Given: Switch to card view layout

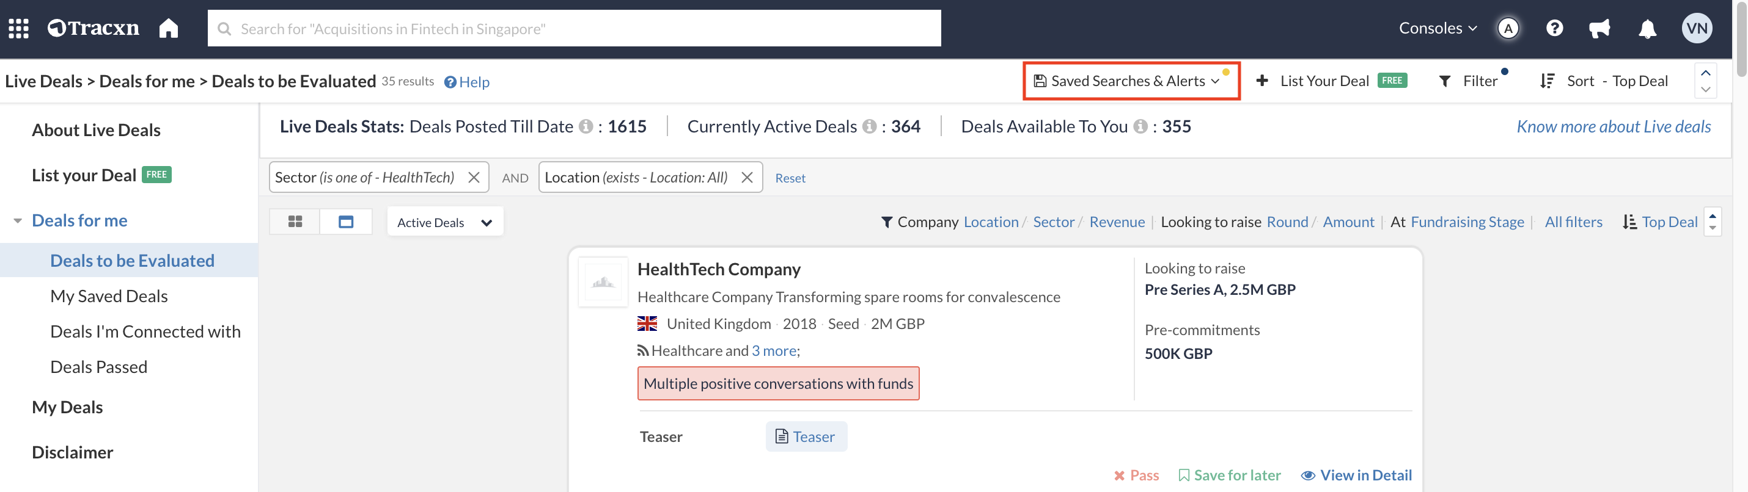Looking at the screenshot, I should 346,222.
